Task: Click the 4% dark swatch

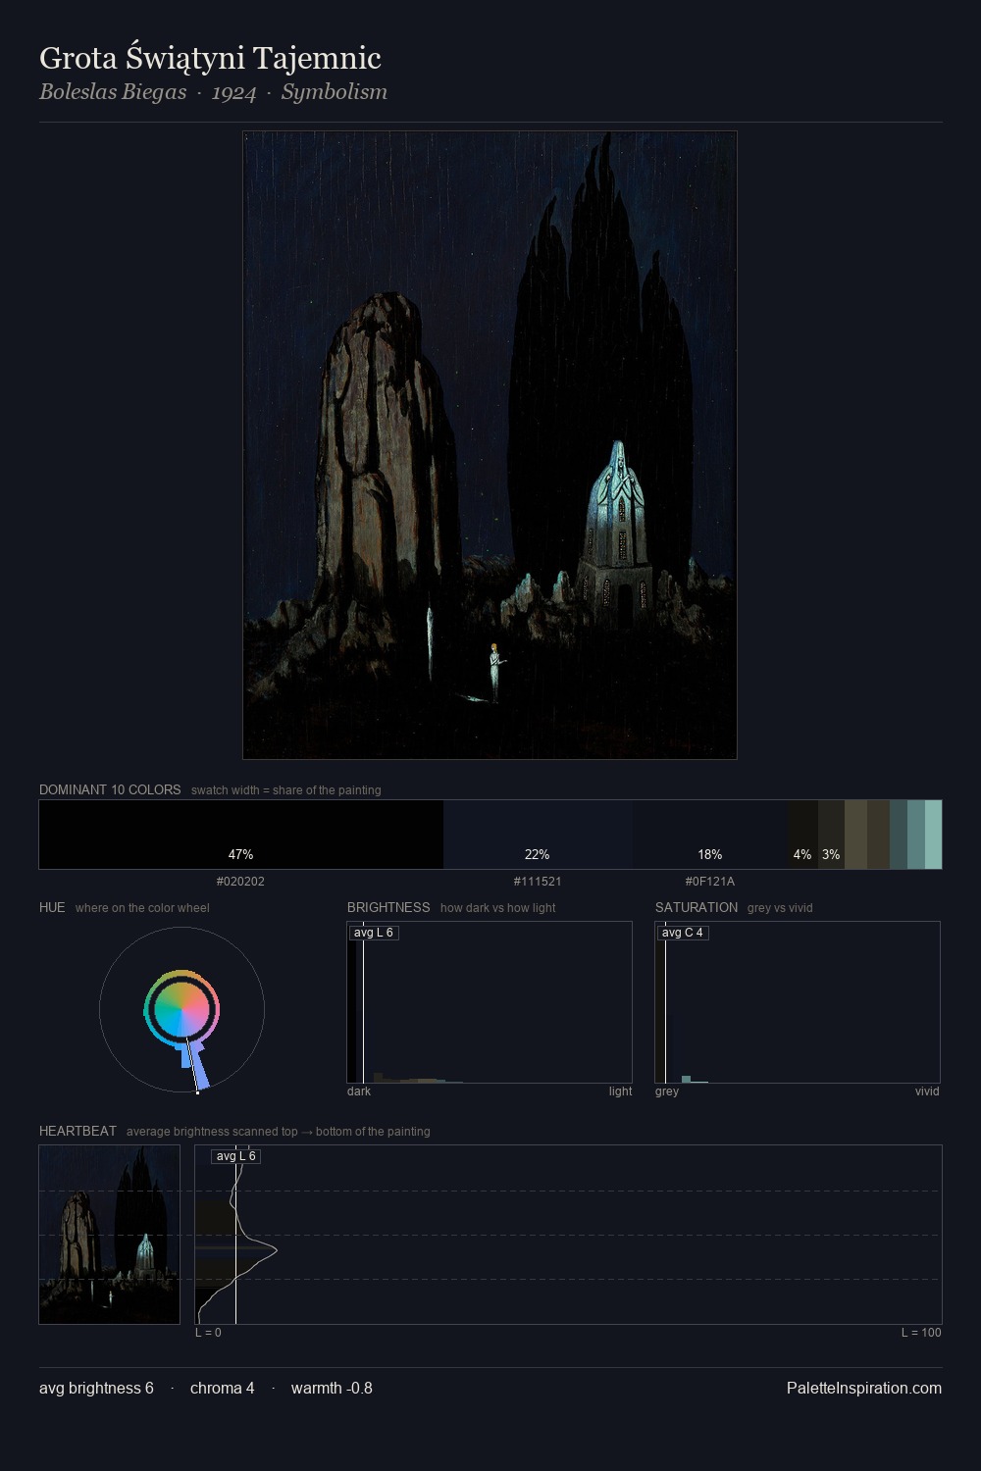Action: (802, 835)
